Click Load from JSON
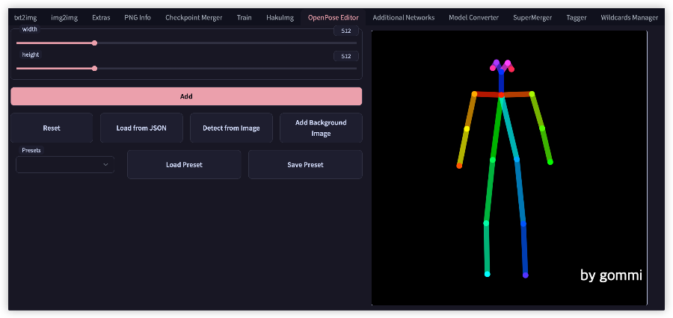The image size is (673, 318). click(141, 128)
